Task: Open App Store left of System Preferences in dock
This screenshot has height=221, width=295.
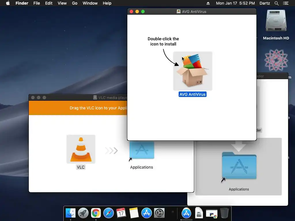Action: (x=147, y=213)
